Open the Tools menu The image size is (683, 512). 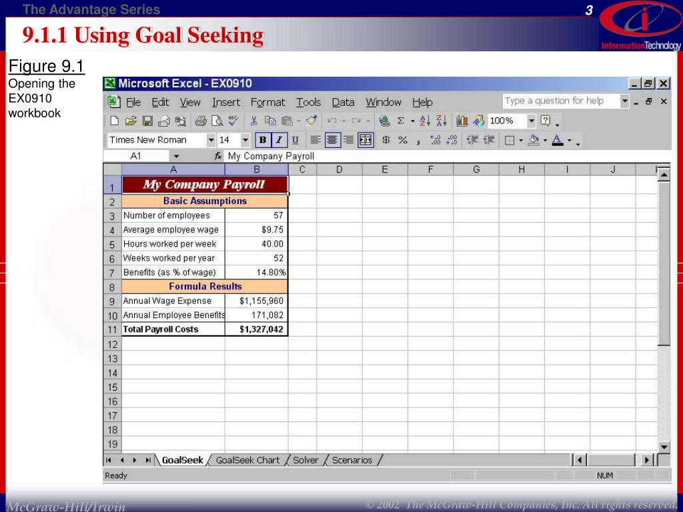308,102
